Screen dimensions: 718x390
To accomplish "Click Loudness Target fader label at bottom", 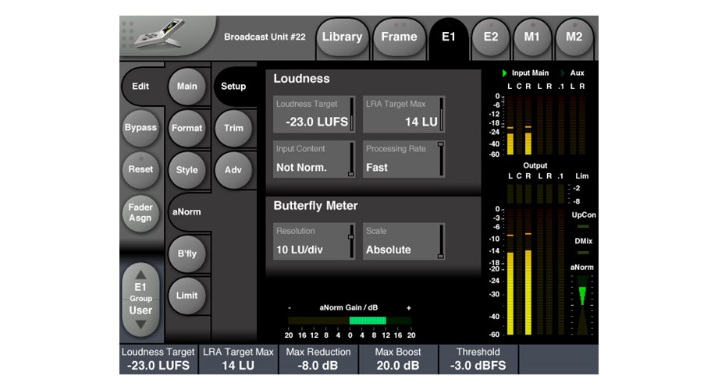I will coord(158,360).
